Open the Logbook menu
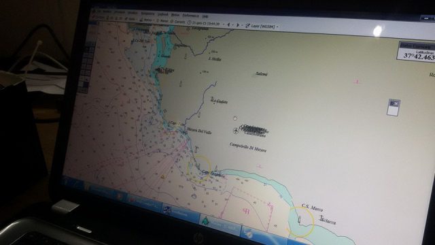Screen dimensions: 435x245 [163, 14]
